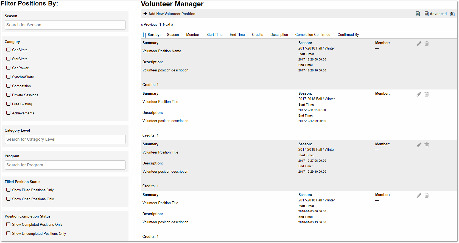Enable the Private Sessions category filter

[9, 95]
